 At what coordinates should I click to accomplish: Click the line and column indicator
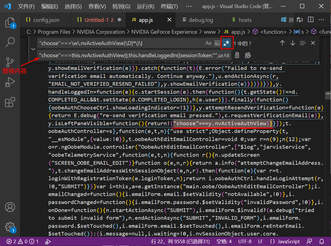coord(180,241)
